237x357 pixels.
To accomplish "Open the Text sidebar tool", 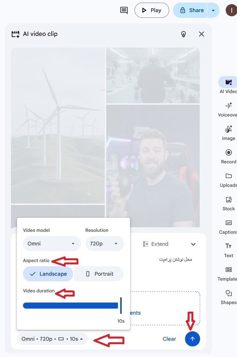I will (228, 250).
